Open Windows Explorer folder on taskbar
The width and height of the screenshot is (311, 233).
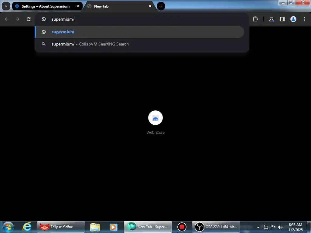point(95,227)
